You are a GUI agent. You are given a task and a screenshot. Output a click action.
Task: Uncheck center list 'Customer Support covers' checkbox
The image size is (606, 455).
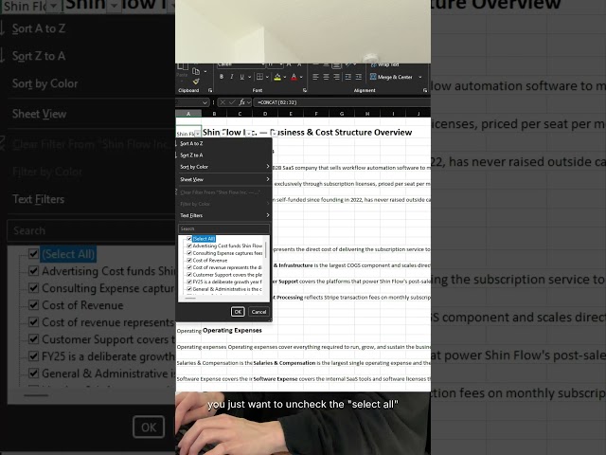tap(189, 275)
